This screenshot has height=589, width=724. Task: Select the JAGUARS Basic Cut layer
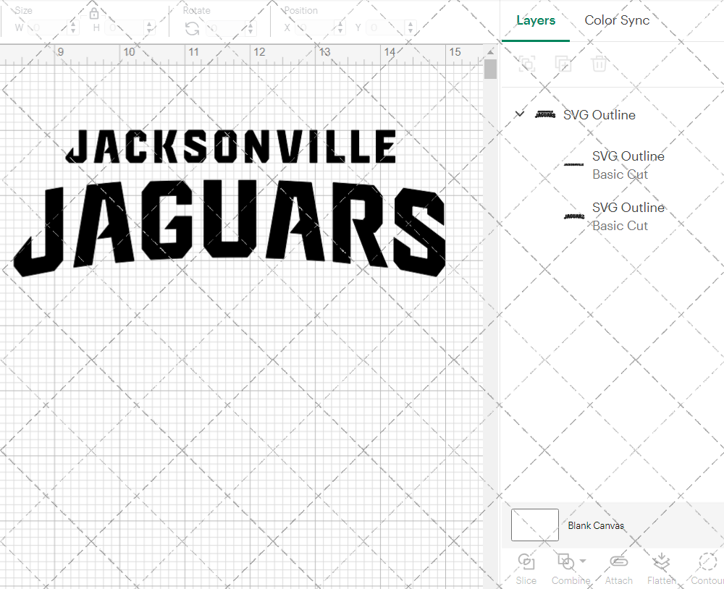pyautogui.click(x=627, y=216)
